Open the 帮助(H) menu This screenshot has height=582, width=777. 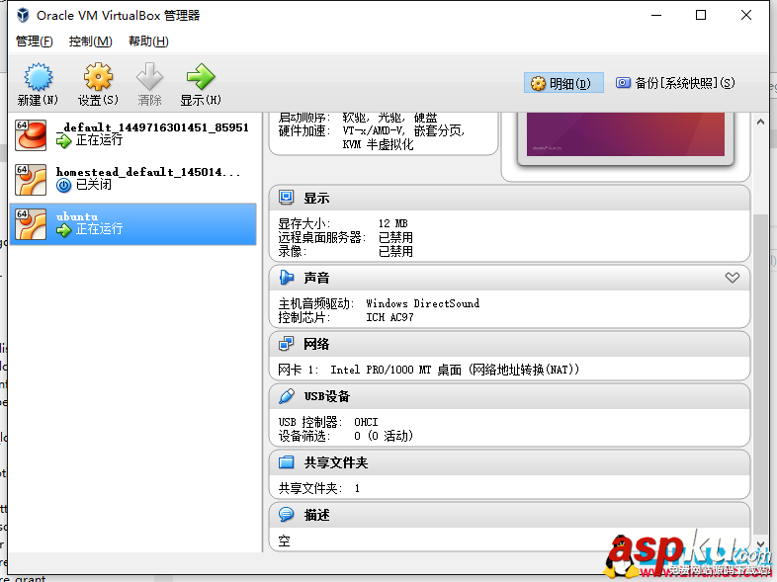tap(148, 42)
